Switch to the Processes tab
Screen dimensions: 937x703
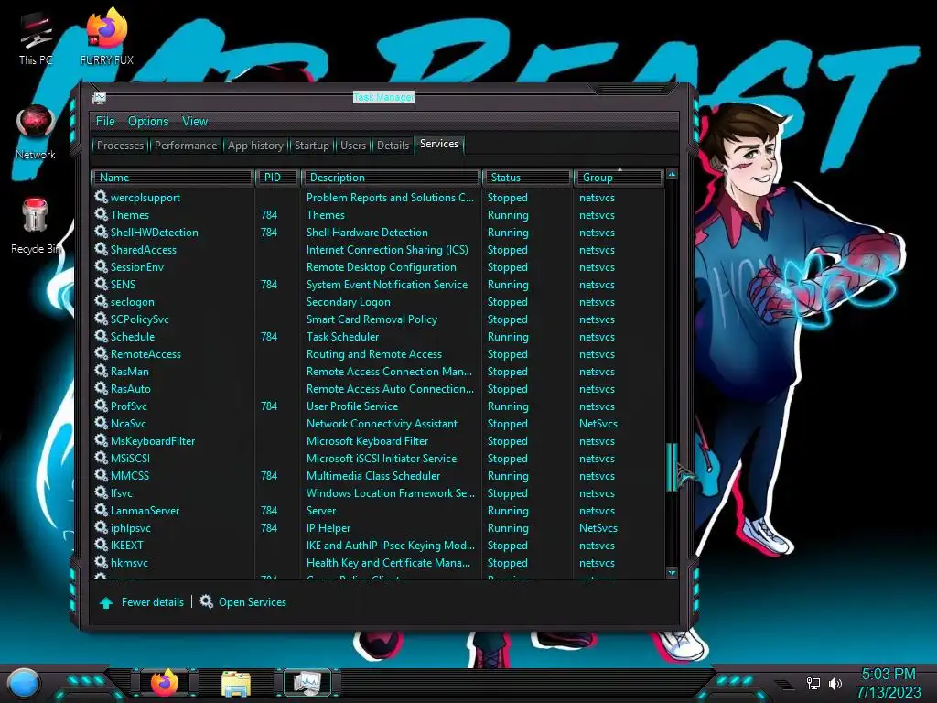(x=120, y=146)
